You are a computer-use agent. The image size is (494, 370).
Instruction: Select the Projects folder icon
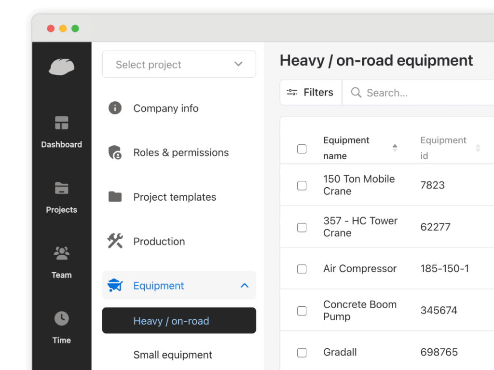[x=61, y=188]
